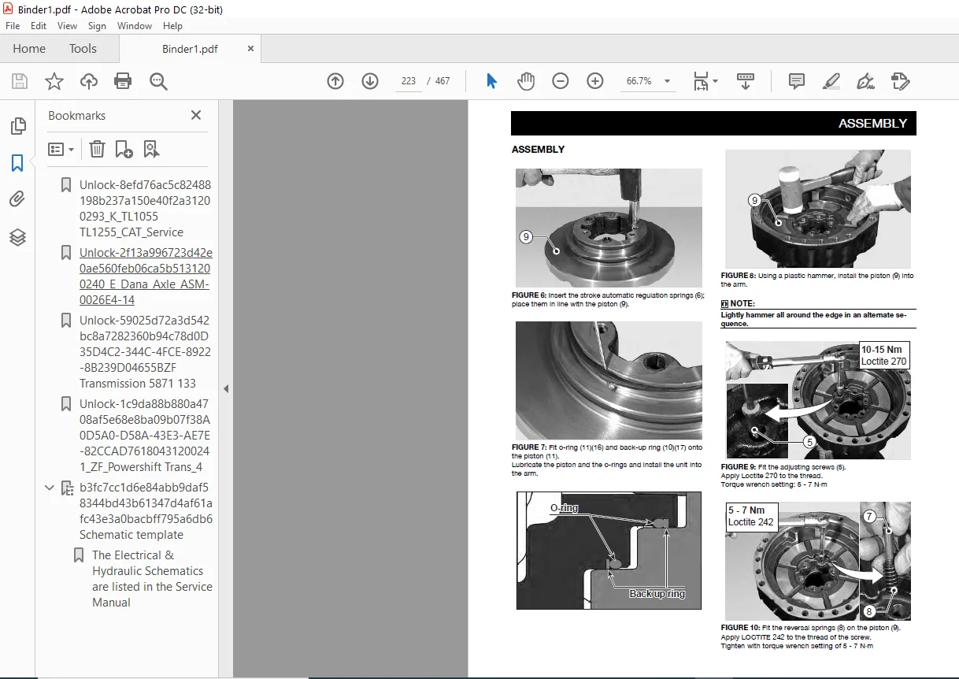Select the Highlight text tool

tap(831, 81)
